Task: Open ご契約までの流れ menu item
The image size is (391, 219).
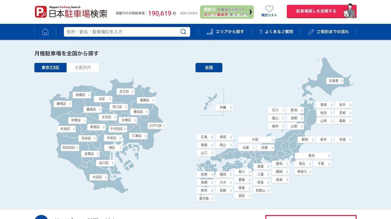Action: click(x=328, y=32)
